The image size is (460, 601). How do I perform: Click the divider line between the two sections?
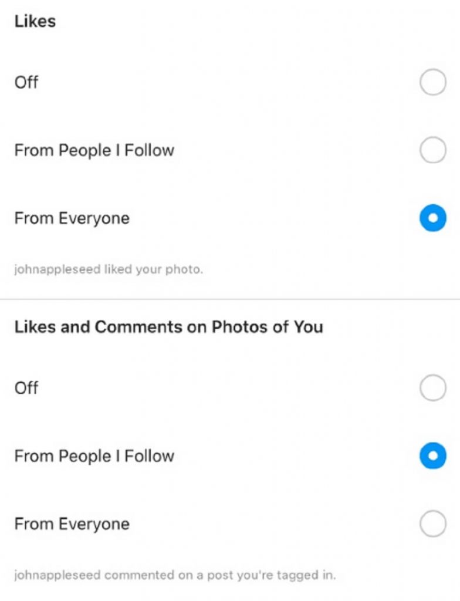coord(230,299)
